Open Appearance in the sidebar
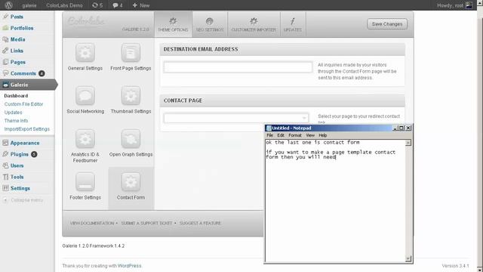Image resolution: width=483 pixels, height=272 pixels. [25, 143]
